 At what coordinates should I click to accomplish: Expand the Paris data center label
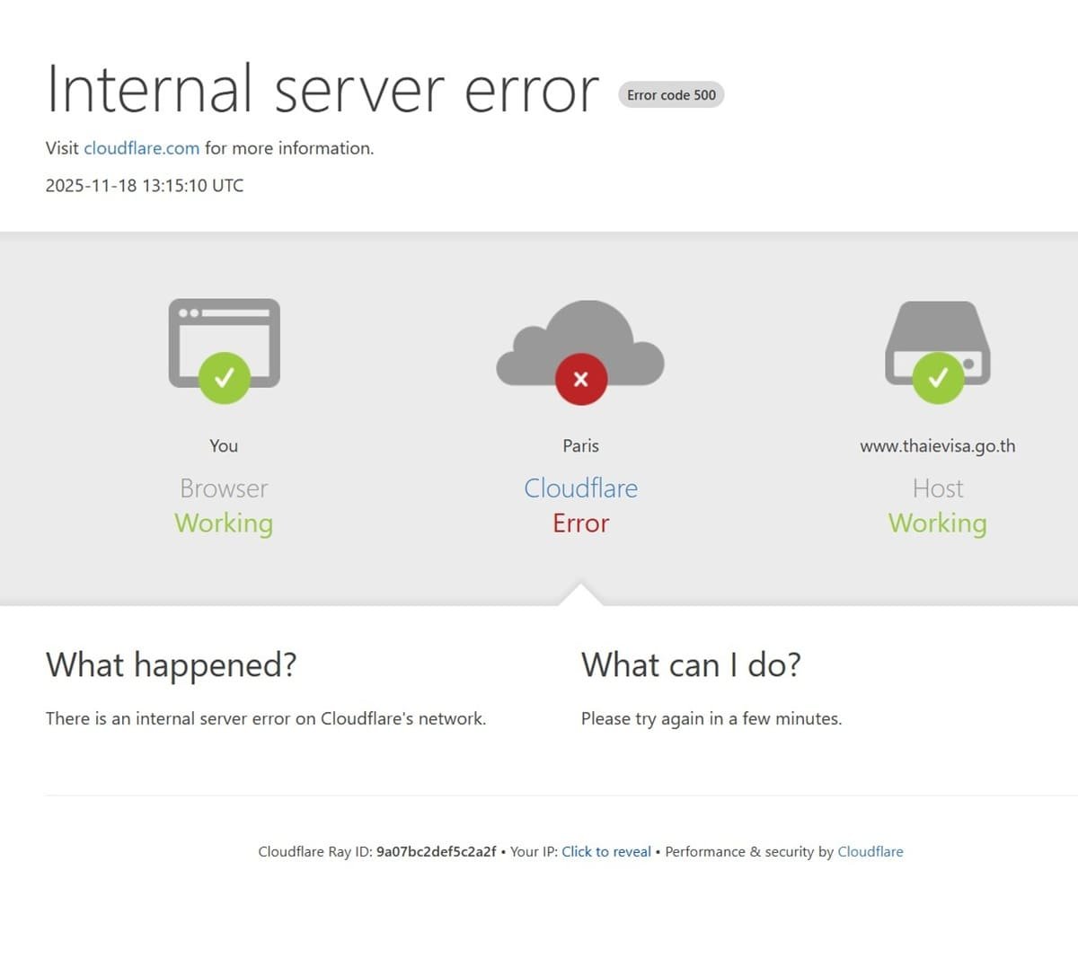coord(580,445)
